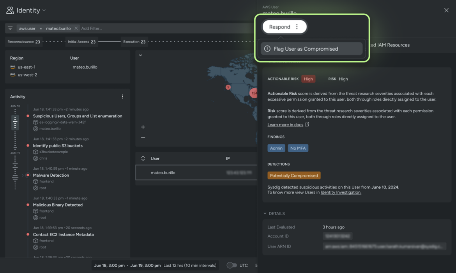Click the red dot beside Malicious Binary Detected
Viewport: 456px width, 273px height.
[28, 205]
